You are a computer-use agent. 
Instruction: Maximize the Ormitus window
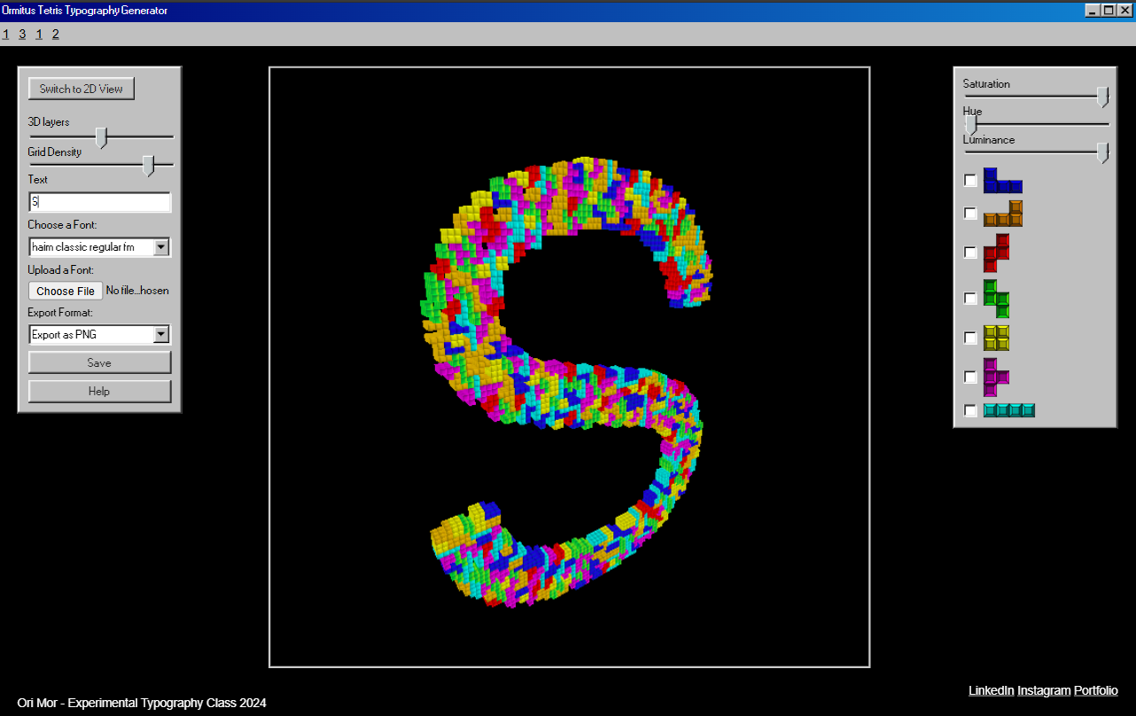[1108, 11]
